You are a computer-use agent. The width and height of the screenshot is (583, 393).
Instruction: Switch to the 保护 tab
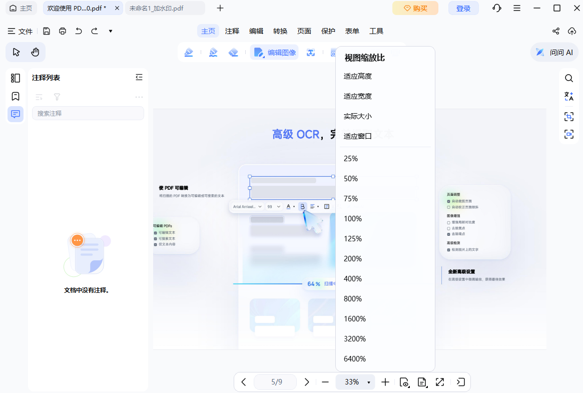tap(328, 31)
